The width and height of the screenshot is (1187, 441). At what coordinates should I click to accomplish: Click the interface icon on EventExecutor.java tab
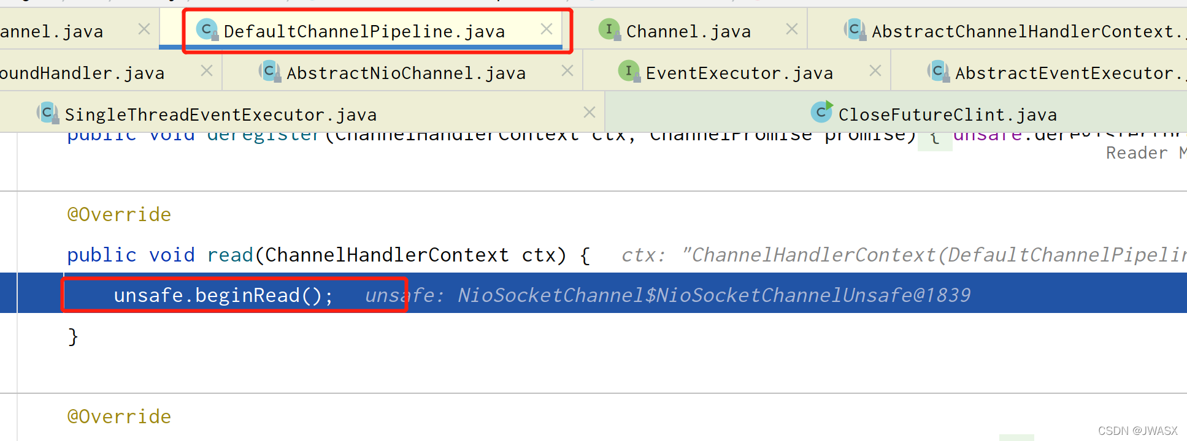tap(629, 71)
